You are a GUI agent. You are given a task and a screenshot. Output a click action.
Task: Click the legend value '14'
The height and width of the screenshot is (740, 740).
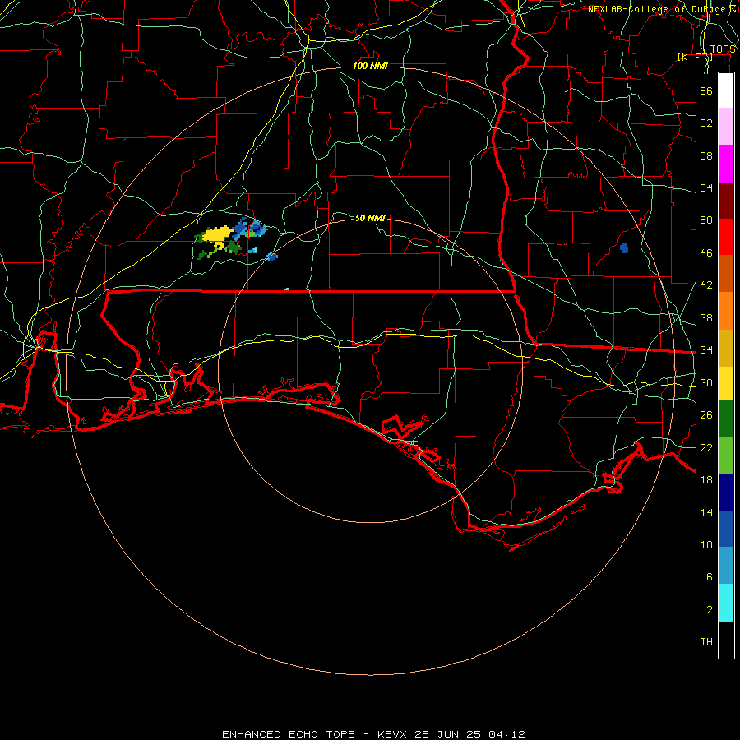706,512
